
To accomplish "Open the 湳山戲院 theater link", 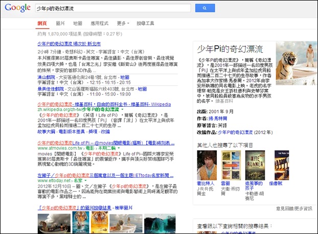I will pos(46,77).
